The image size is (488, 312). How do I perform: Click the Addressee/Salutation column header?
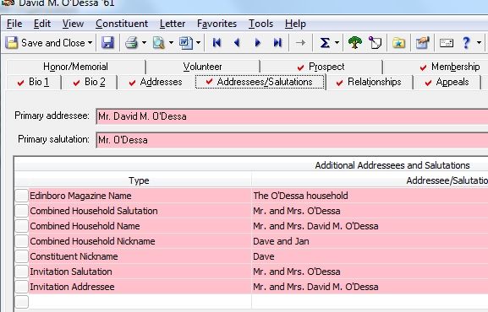pos(370,180)
